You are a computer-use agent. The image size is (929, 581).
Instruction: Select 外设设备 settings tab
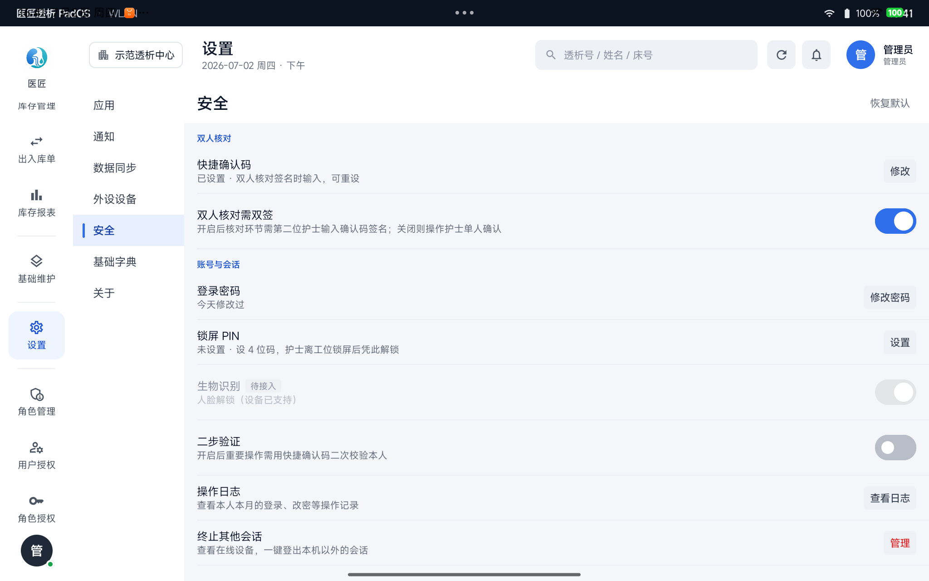click(x=128, y=199)
